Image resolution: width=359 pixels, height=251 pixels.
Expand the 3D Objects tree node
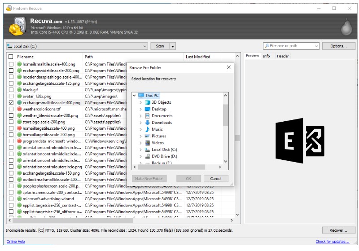[140, 102]
